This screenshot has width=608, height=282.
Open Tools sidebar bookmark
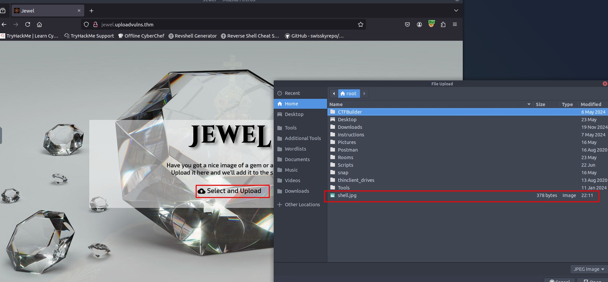(x=300, y=128)
